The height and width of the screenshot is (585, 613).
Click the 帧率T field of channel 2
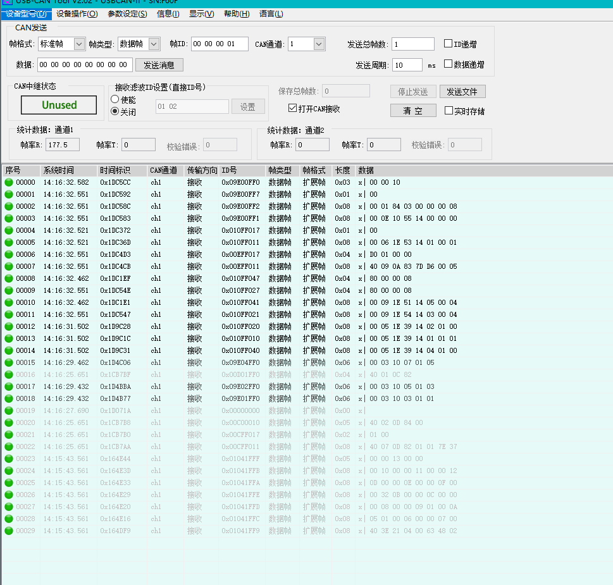pos(384,145)
